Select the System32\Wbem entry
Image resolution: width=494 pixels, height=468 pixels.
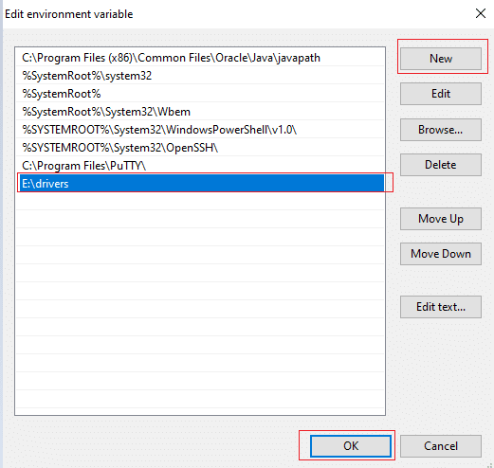pyautogui.click(x=200, y=112)
